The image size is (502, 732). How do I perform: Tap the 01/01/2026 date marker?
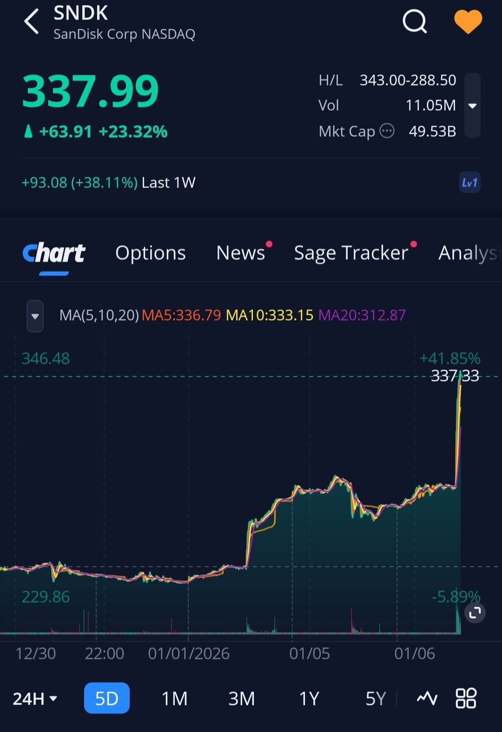(x=189, y=653)
